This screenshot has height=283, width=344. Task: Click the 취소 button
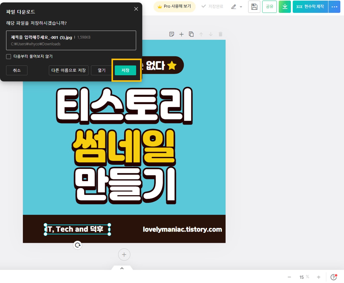[x=17, y=70]
